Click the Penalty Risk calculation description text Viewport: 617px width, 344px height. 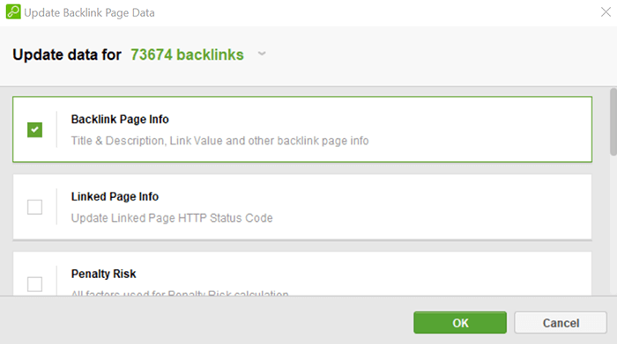coord(180,293)
